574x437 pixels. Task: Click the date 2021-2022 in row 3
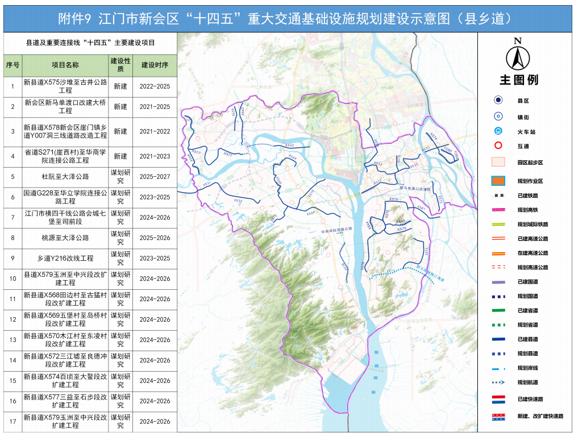(x=155, y=132)
